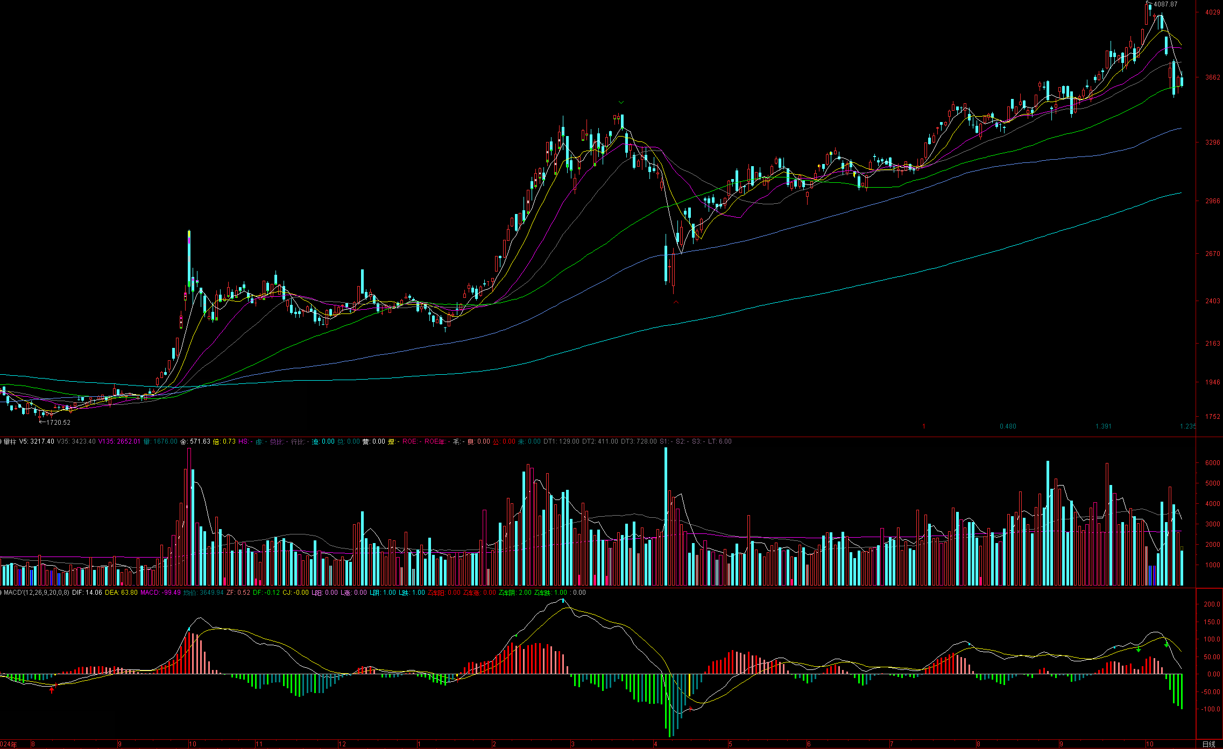Click the small circle icon beside MACD'

(2, 593)
